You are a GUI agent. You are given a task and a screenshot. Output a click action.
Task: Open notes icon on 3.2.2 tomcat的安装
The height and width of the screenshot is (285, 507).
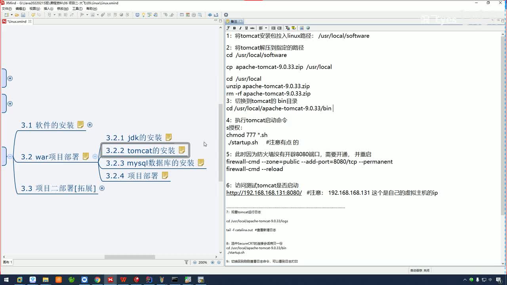[182, 150]
